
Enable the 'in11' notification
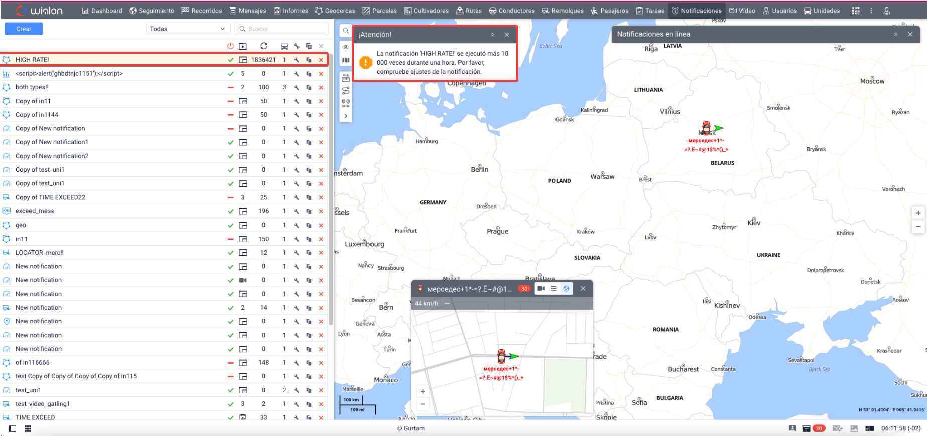(x=231, y=239)
